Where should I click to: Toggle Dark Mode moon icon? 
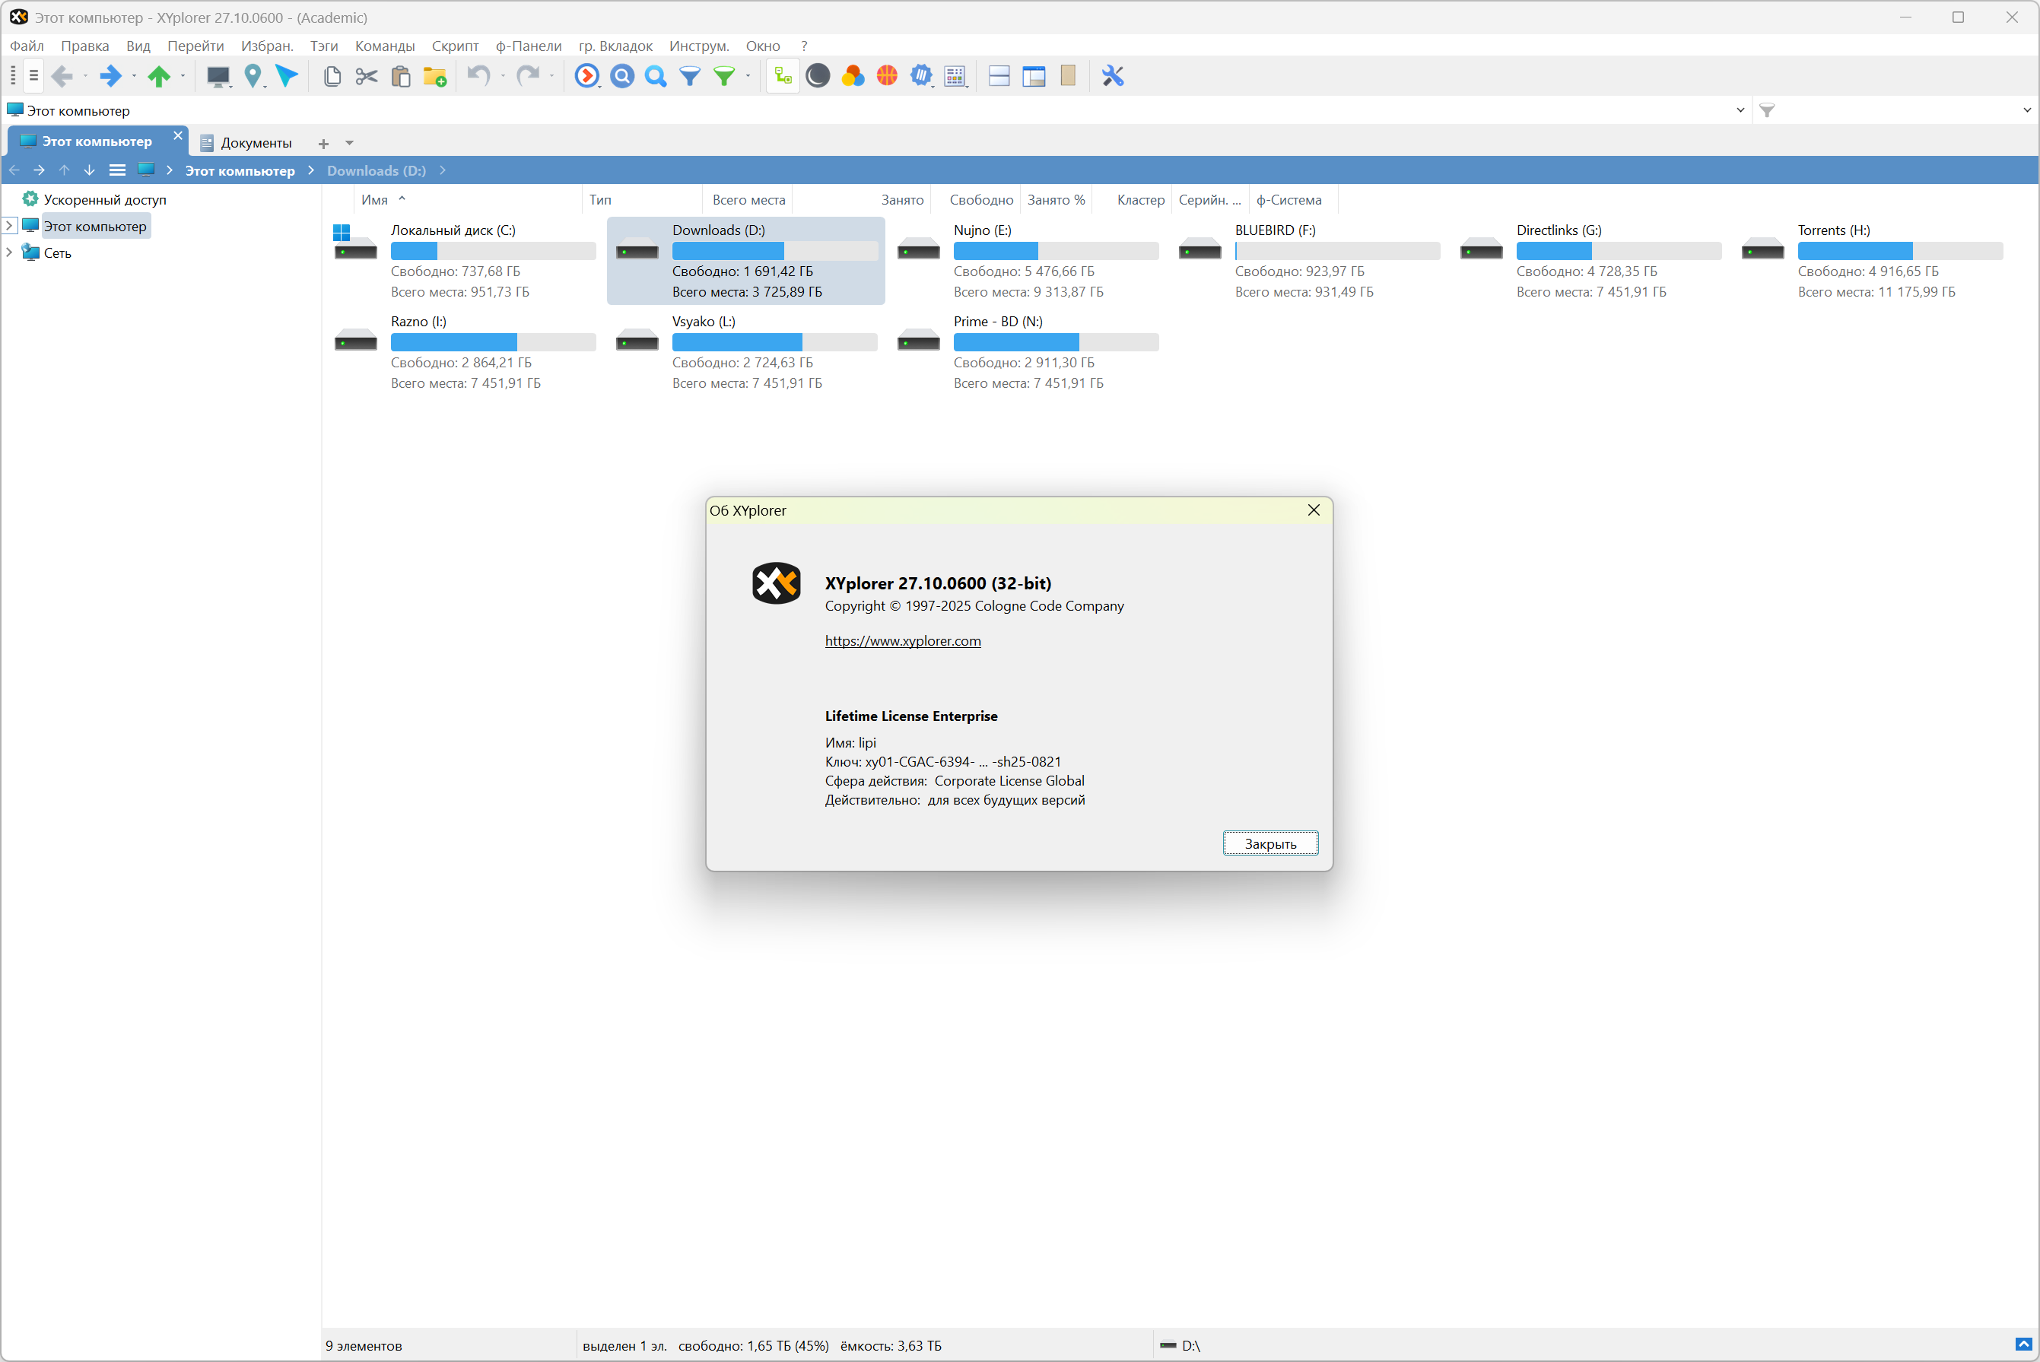click(818, 77)
